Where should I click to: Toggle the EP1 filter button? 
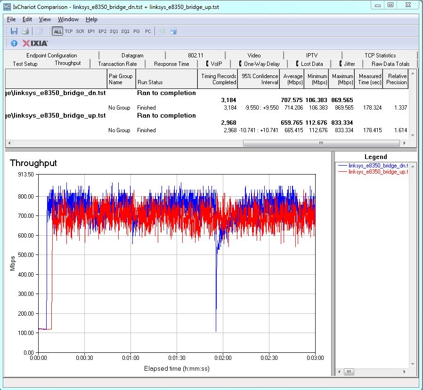pyautogui.click(x=91, y=31)
